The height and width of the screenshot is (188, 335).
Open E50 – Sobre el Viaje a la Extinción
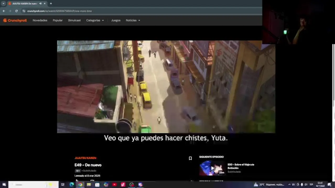point(241,166)
